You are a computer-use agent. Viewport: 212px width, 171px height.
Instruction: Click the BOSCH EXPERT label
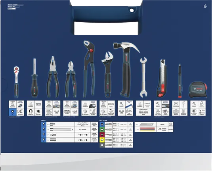pyautogui.click(x=15, y=5)
